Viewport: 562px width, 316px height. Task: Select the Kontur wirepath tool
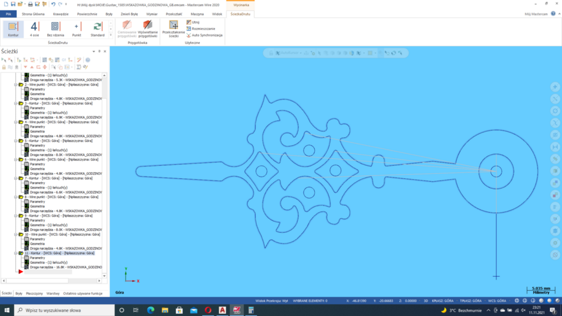pyautogui.click(x=13, y=29)
